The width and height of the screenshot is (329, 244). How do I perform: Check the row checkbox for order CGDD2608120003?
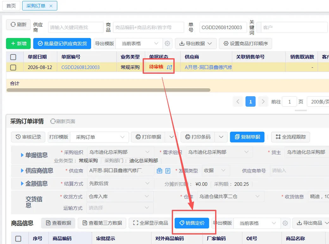(x=13, y=67)
